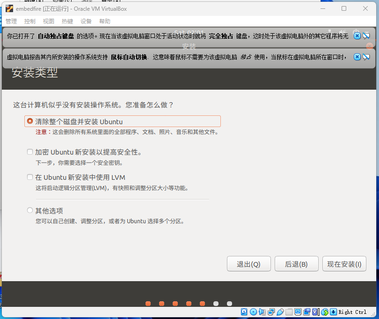Enable LVM with new Ubuntu installation
This screenshot has height=319, width=379.
pos(30,177)
